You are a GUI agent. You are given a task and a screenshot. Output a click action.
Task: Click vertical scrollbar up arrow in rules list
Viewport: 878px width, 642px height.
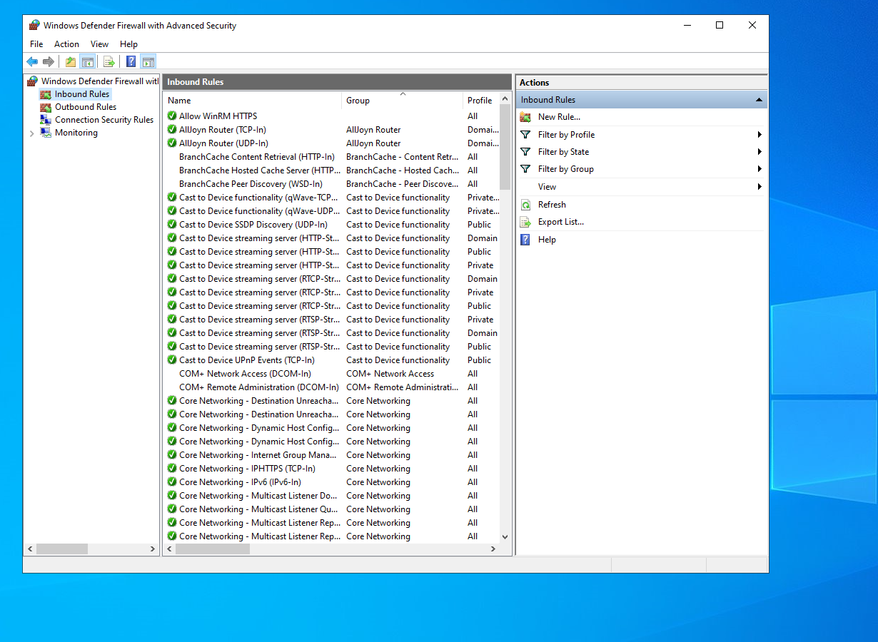[505, 99]
